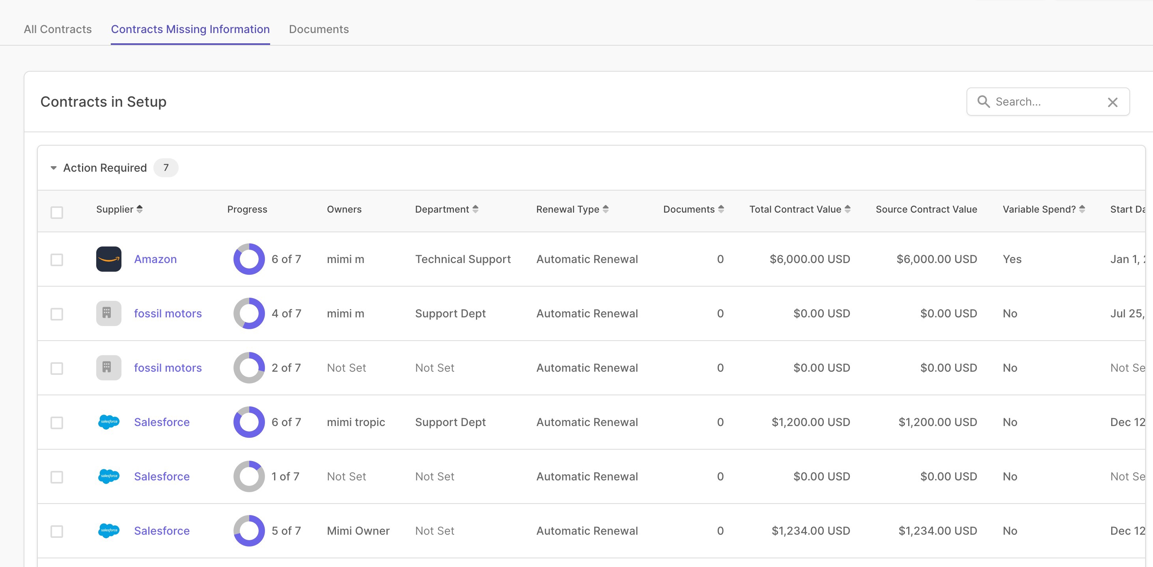
Task: Click Technical Support department cell
Action: (x=463, y=259)
